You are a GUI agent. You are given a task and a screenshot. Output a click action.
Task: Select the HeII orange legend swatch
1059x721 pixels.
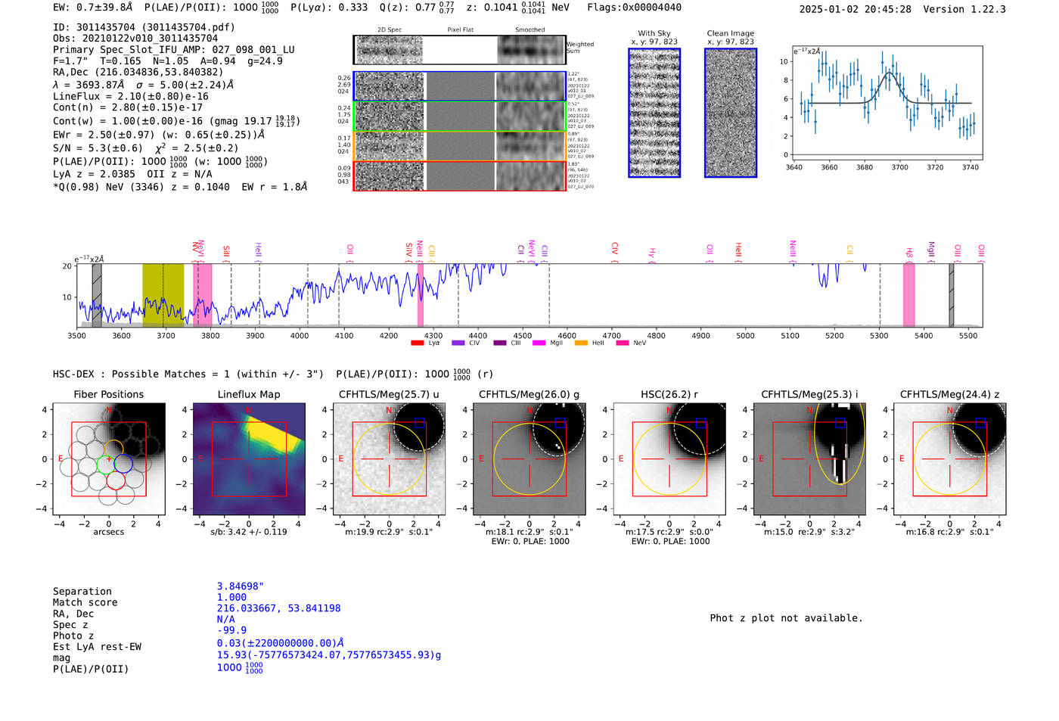581,343
